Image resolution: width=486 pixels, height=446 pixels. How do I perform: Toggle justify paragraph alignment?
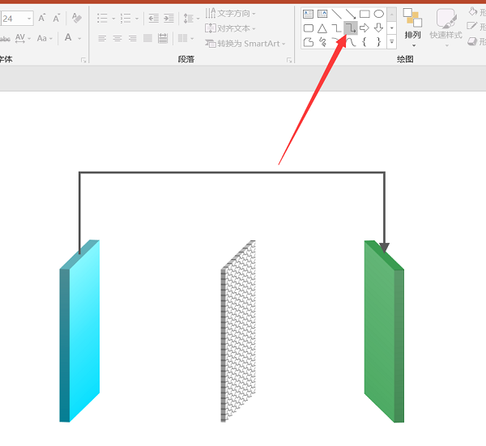148,38
